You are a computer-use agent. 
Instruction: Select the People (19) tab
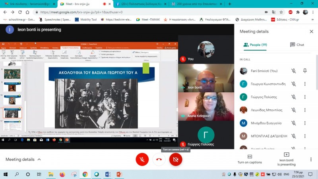pyautogui.click(x=255, y=45)
